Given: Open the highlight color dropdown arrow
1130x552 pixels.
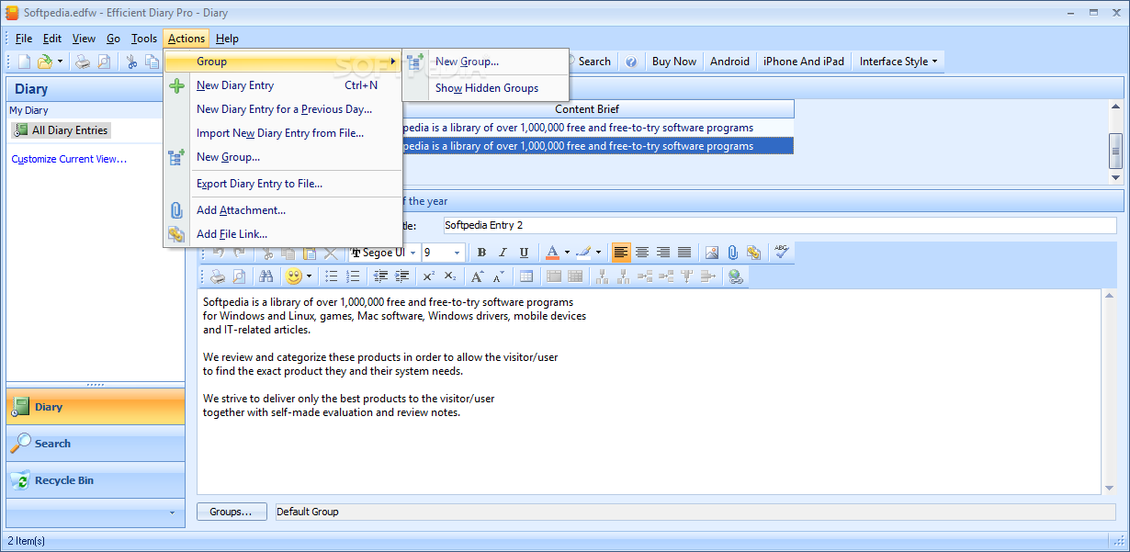Looking at the screenshot, I should click(x=598, y=253).
